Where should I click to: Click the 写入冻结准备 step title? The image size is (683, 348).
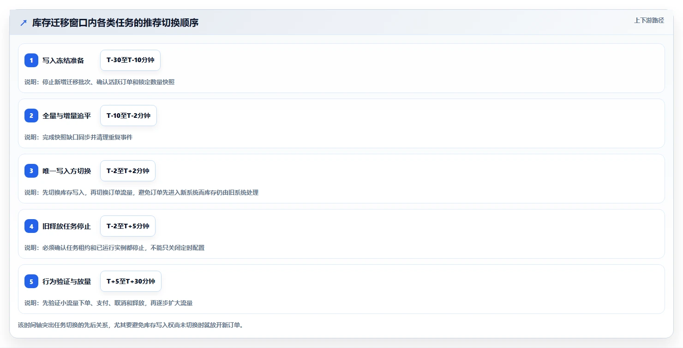(x=63, y=60)
